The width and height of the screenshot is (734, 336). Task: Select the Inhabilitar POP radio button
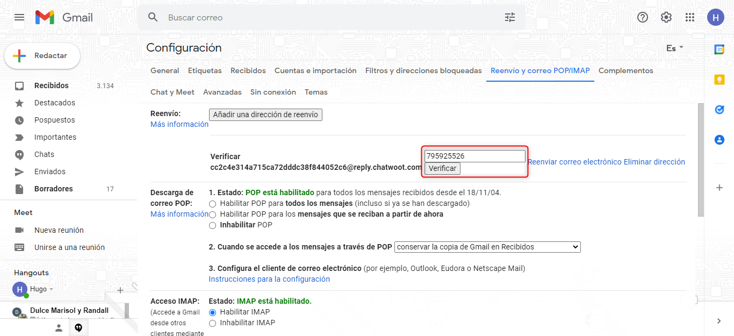point(213,225)
